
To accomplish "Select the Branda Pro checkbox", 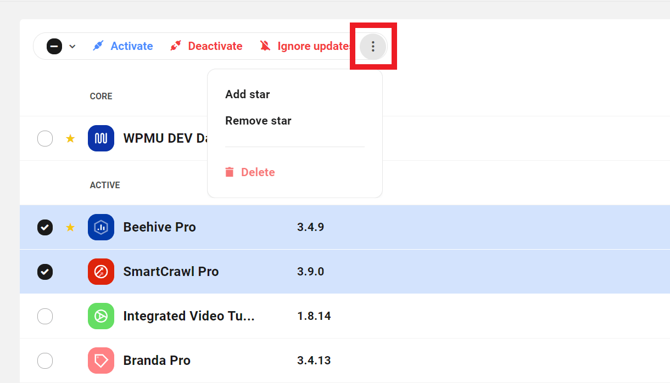I will click(45, 361).
